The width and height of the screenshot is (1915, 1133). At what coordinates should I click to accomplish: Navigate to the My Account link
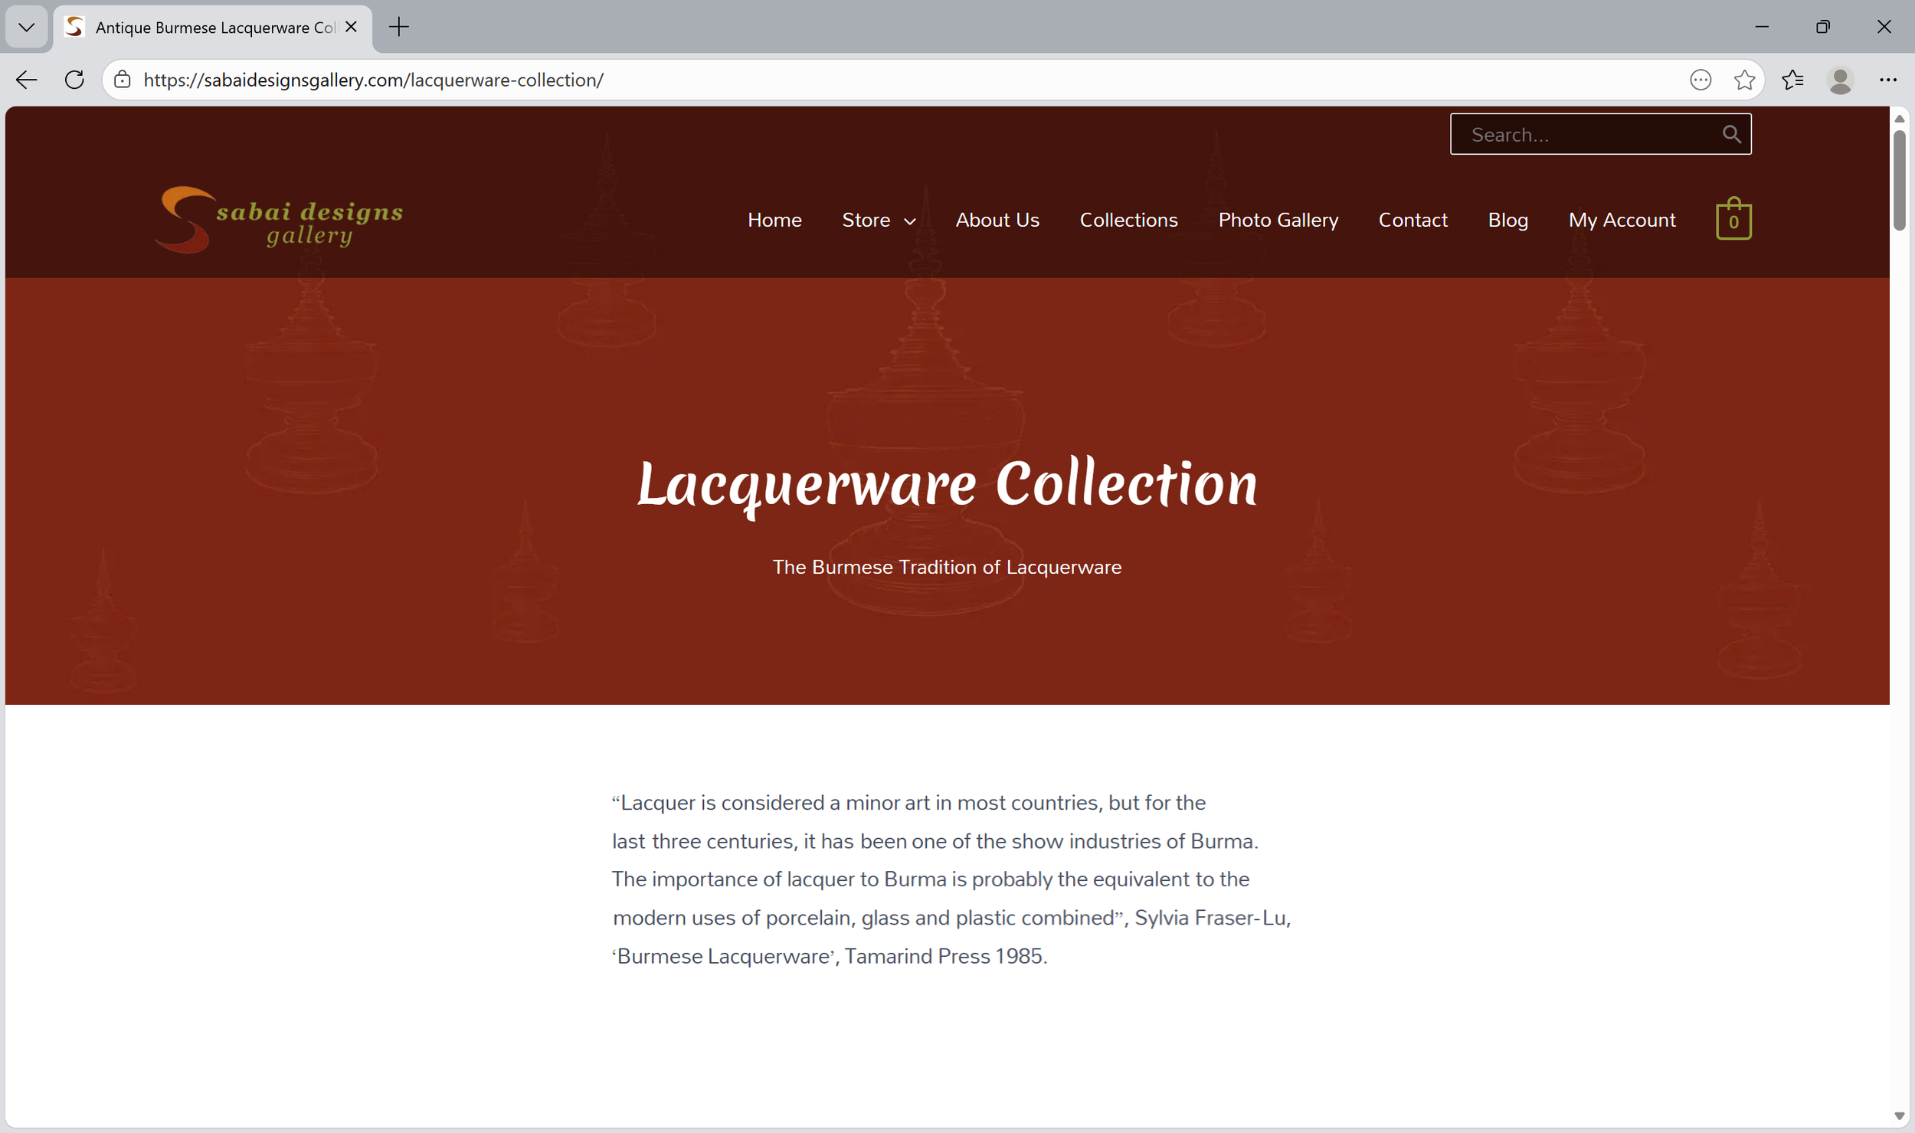pos(1622,221)
